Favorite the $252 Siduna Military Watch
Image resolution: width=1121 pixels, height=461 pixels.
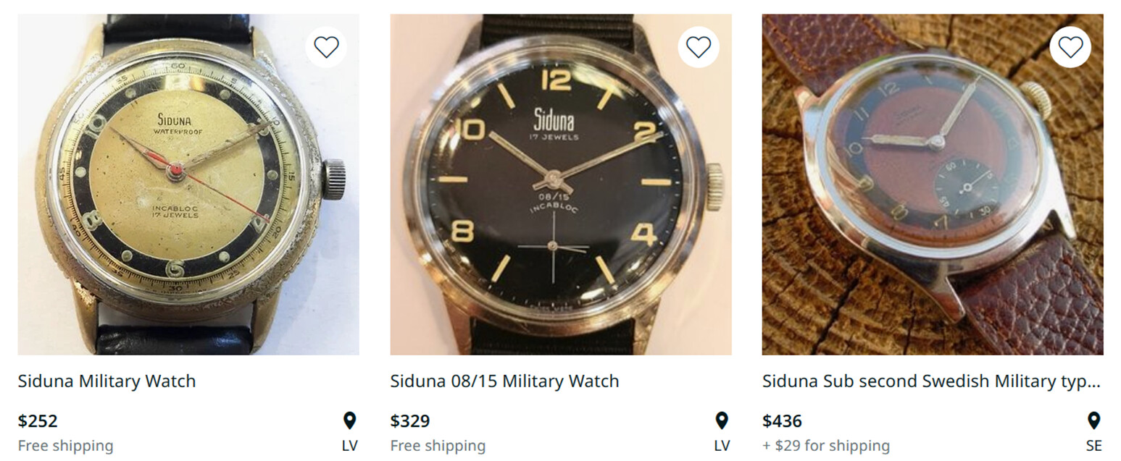[x=326, y=47]
